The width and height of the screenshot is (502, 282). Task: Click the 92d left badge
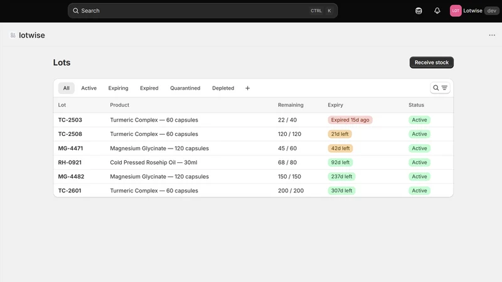340,162
